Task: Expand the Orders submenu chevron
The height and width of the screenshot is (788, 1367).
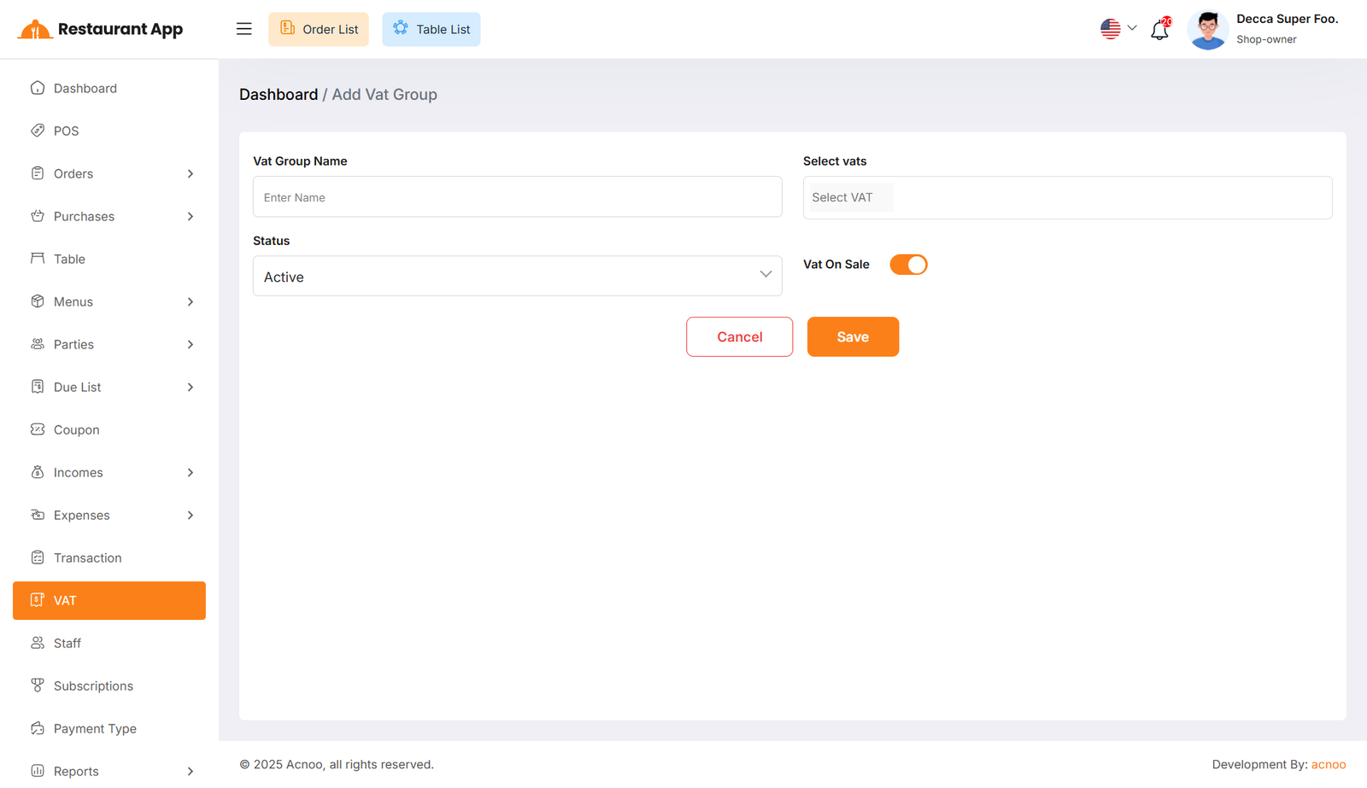Action: point(191,174)
